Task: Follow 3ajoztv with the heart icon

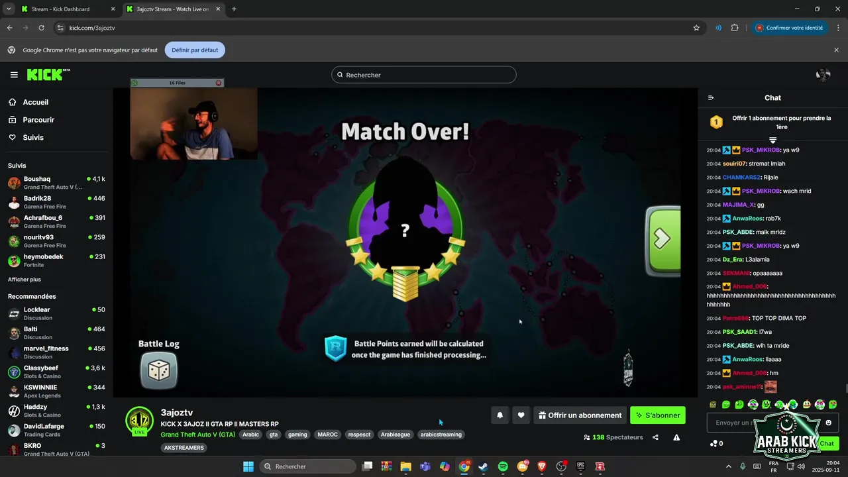Action: pyautogui.click(x=521, y=415)
